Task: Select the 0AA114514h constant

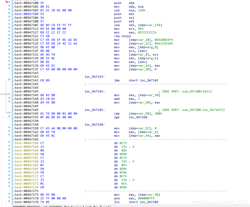Action: (x=164, y=43)
